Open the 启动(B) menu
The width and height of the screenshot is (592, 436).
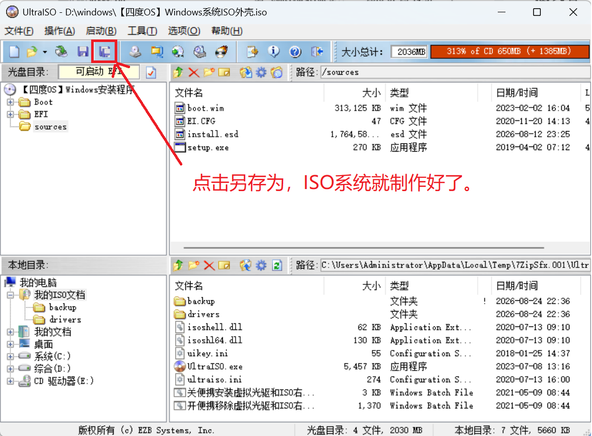pos(101,31)
